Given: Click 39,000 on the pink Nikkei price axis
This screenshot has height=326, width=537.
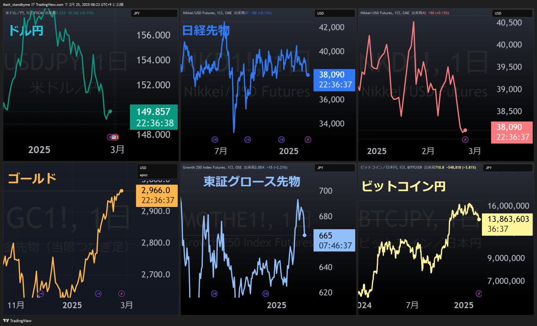Looking at the screenshot, I should click(509, 89).
